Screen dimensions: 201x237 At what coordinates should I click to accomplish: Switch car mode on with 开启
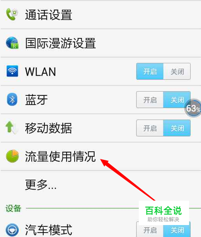[x=150, y=229]
